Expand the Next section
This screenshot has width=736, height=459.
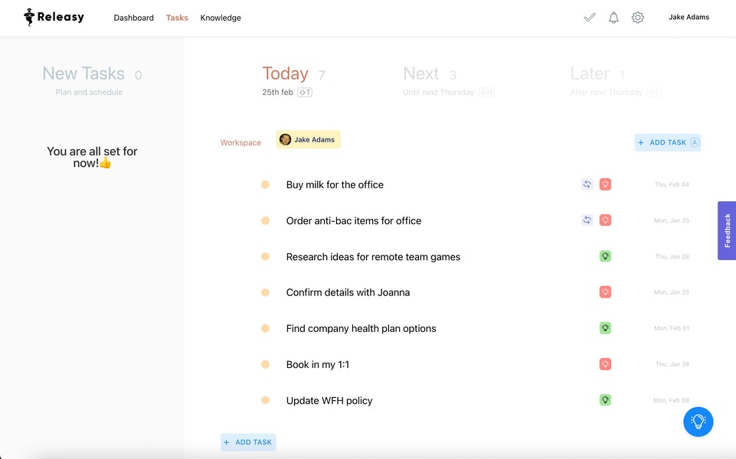tap(422, 73)
